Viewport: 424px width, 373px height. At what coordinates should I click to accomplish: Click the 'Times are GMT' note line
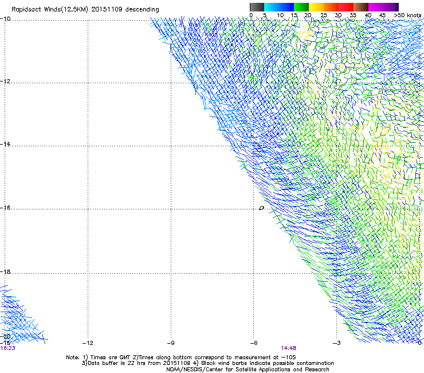click(181, 358)
